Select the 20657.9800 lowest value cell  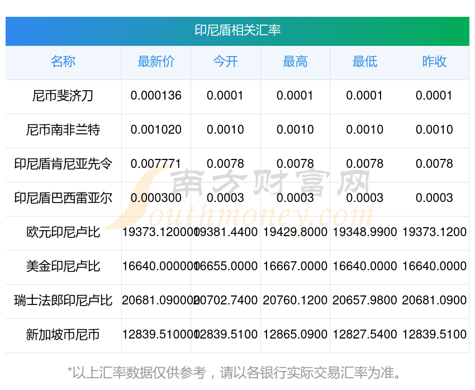[x=364, y=300]
